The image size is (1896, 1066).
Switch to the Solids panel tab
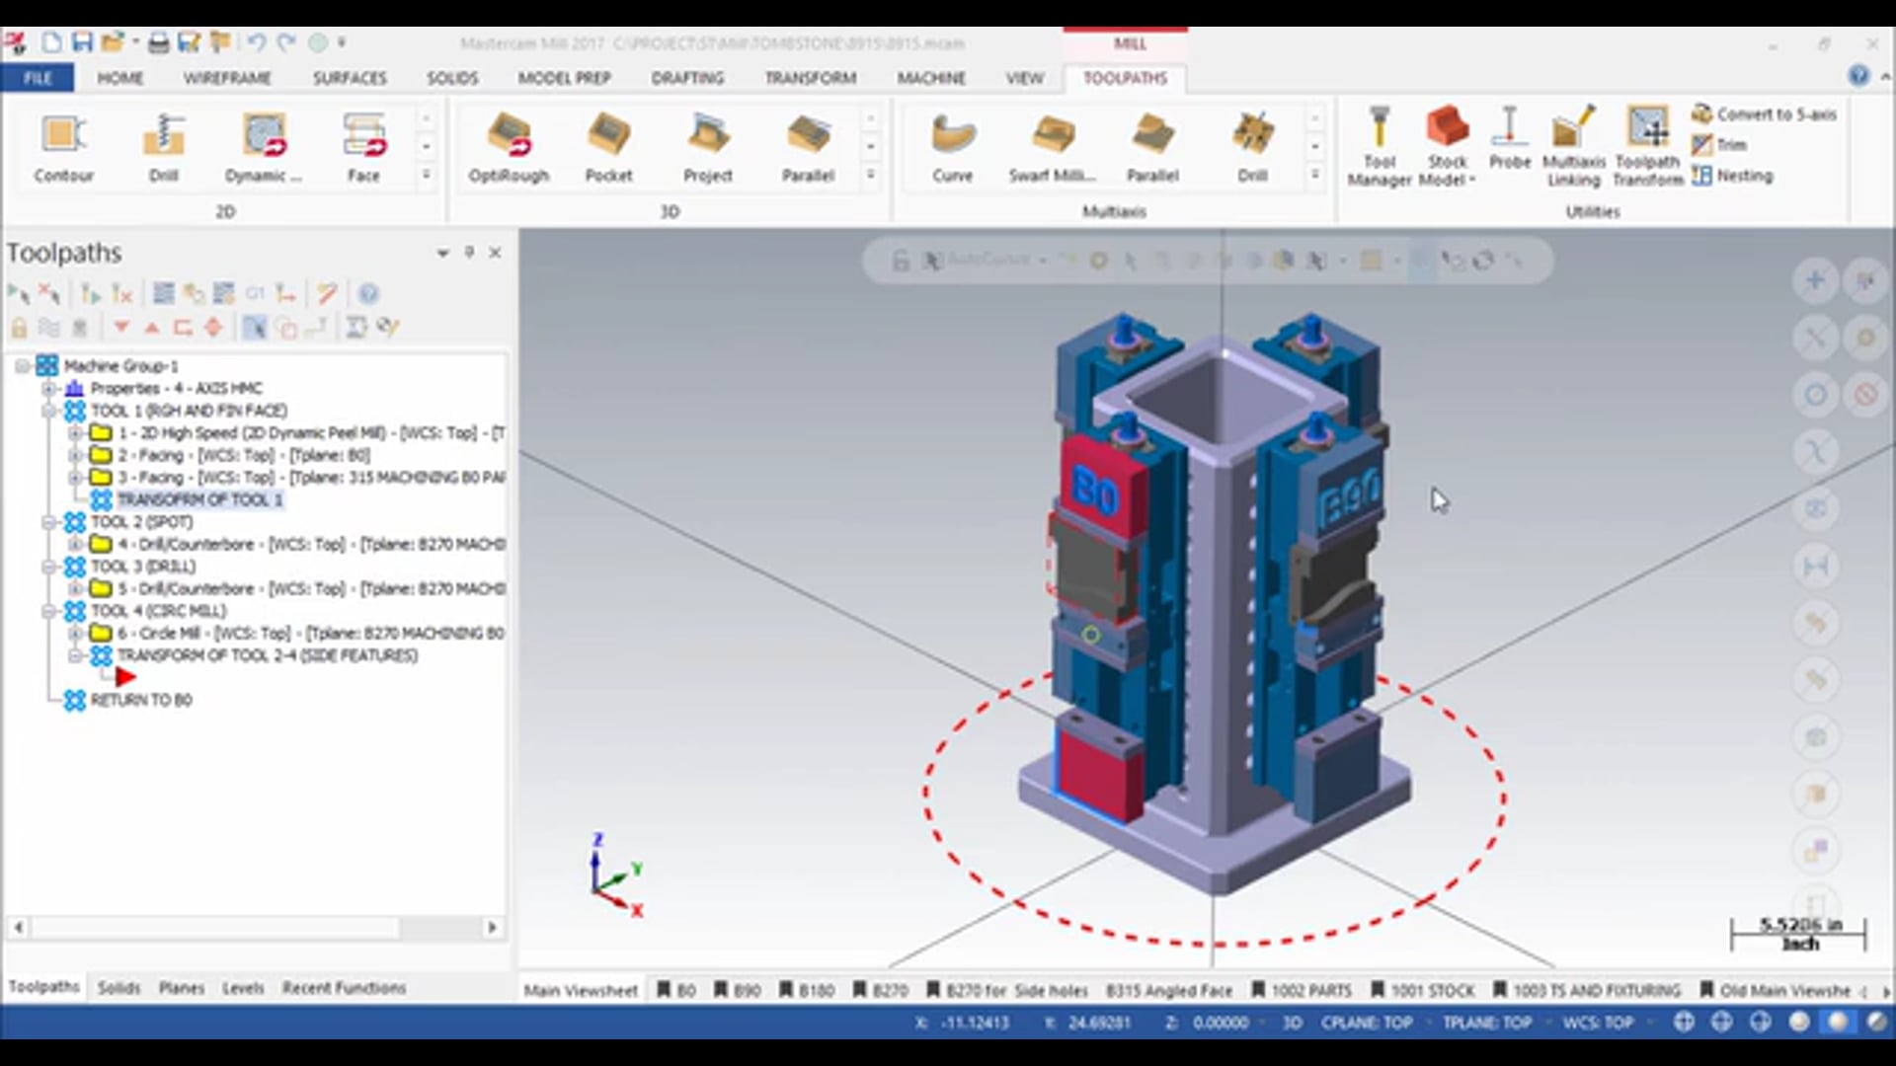click(x=118, y=988)
